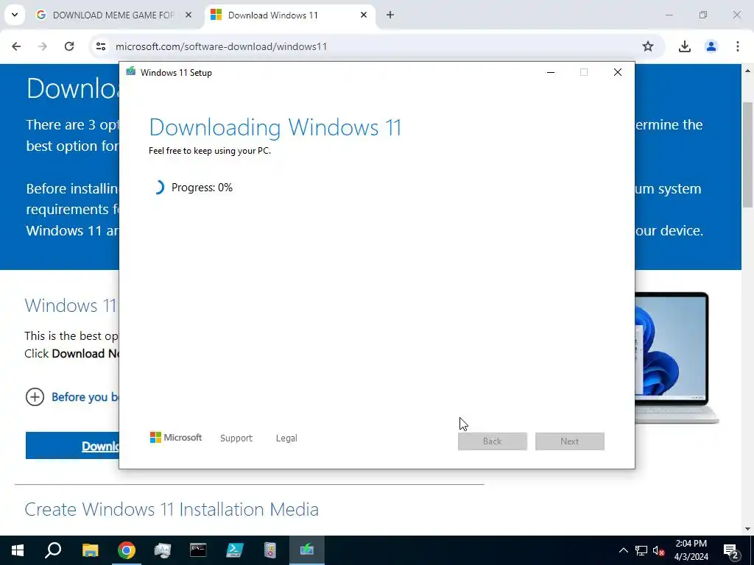Open File Explorer from taskbar
754x565 pixels.
pos(90,550)
